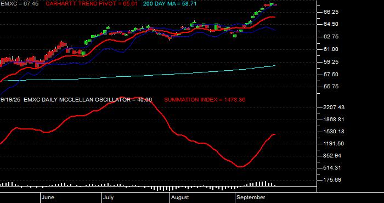Click the 200 DAY MA = 58.71 label
The height and width of the screenshot is (203, 384).
170,4
